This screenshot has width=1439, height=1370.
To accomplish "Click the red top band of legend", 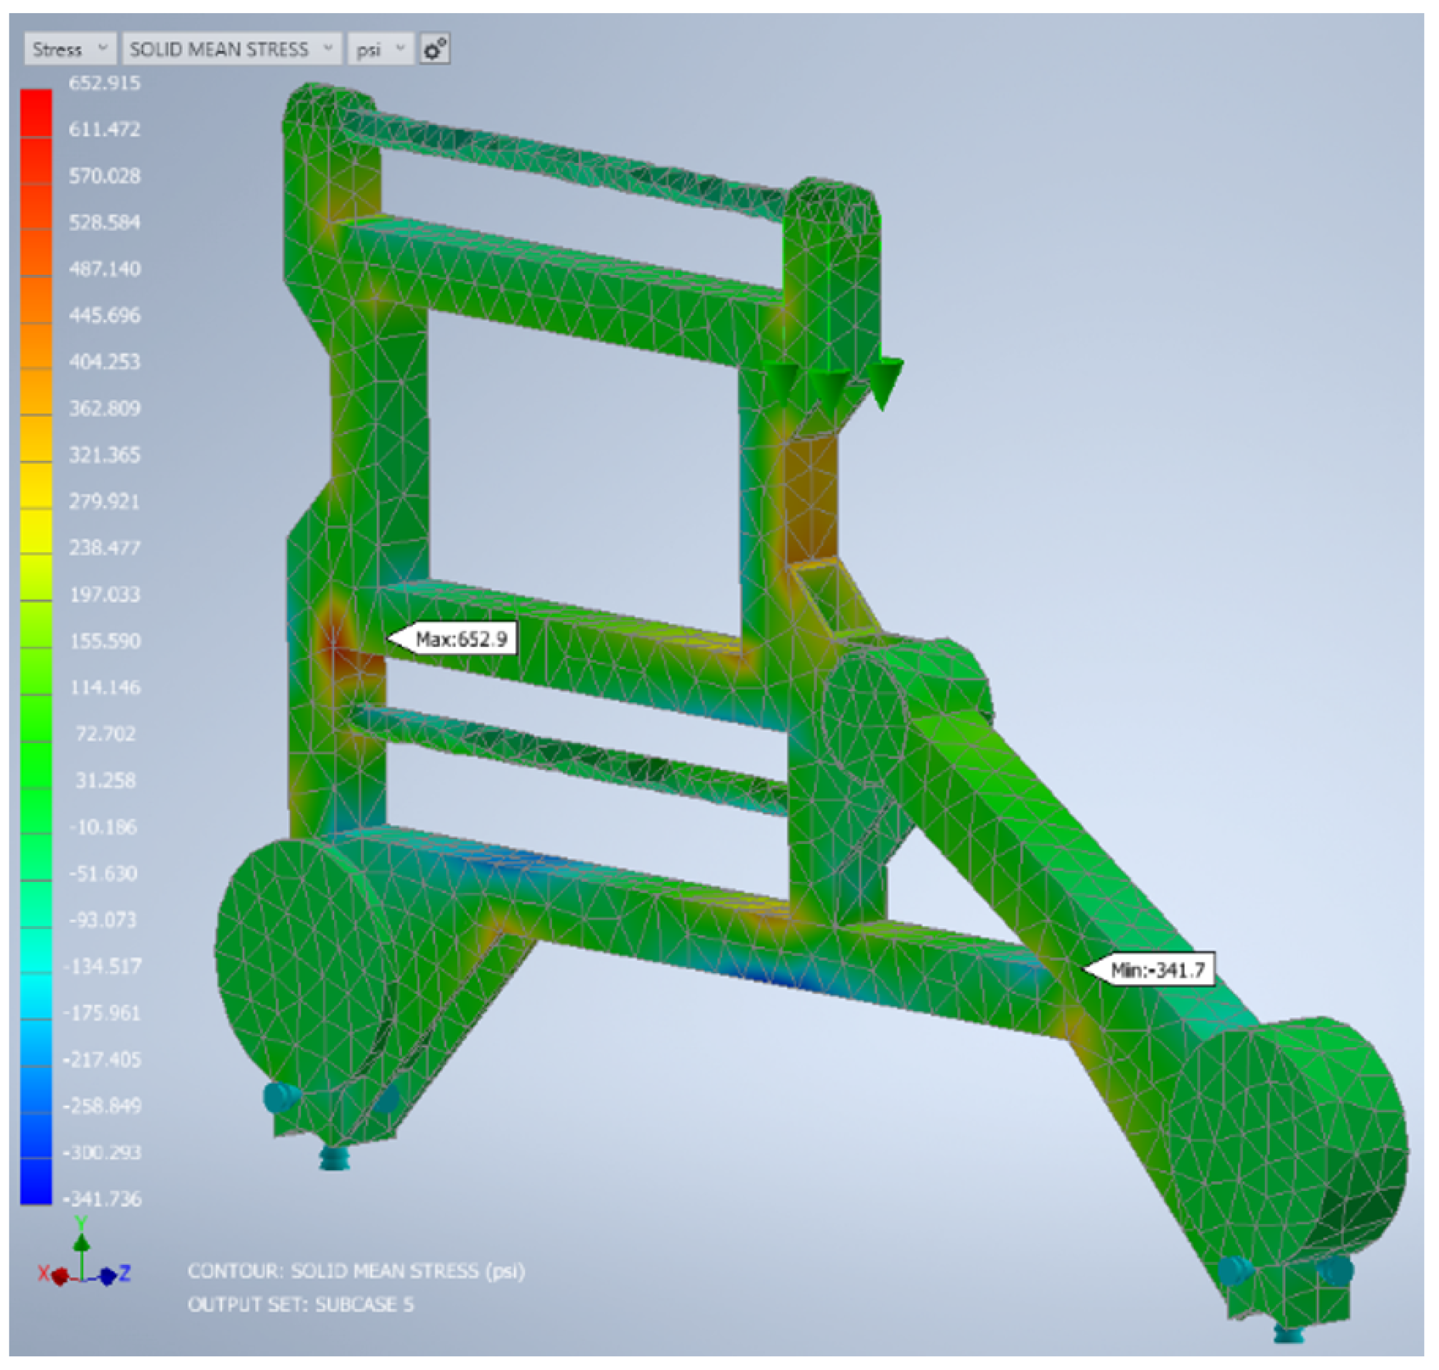I will pos(36,113).
